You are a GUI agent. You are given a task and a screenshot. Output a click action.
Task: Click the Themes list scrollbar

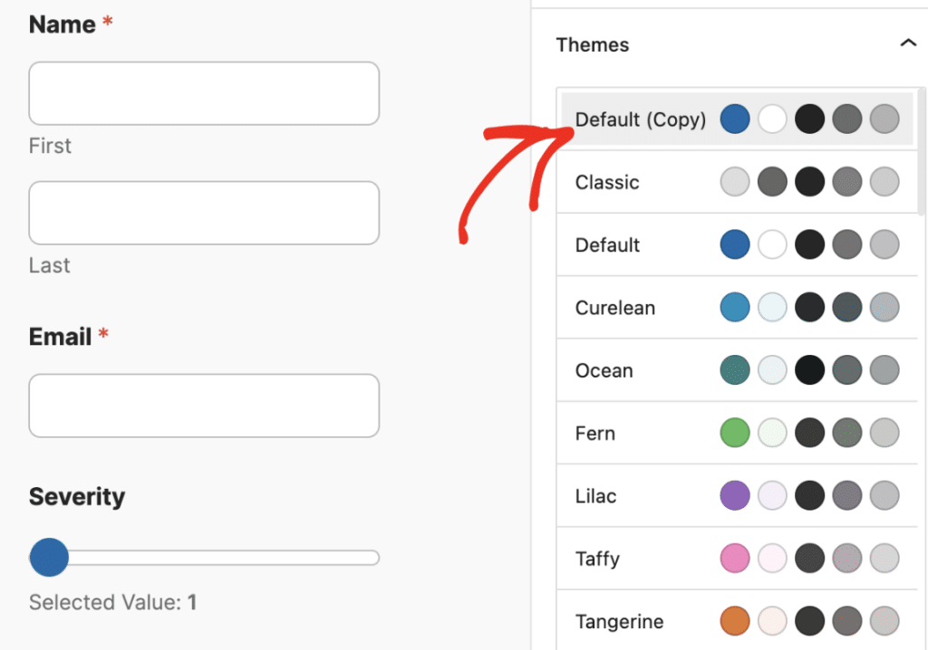(x=923, y=154)
